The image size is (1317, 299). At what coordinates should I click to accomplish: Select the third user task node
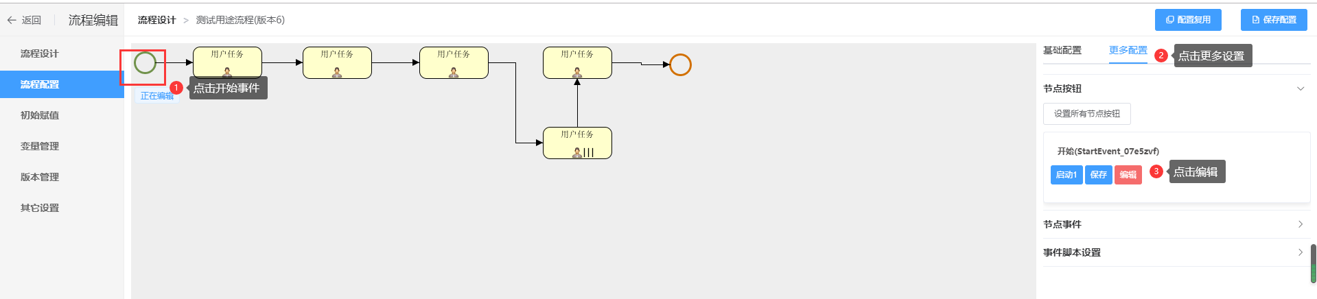click(454, 62)
